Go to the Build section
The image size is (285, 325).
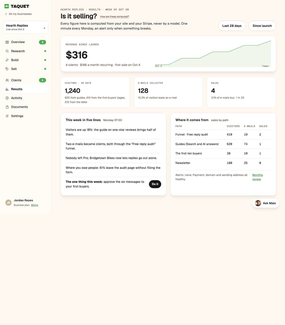click(25, 60)
